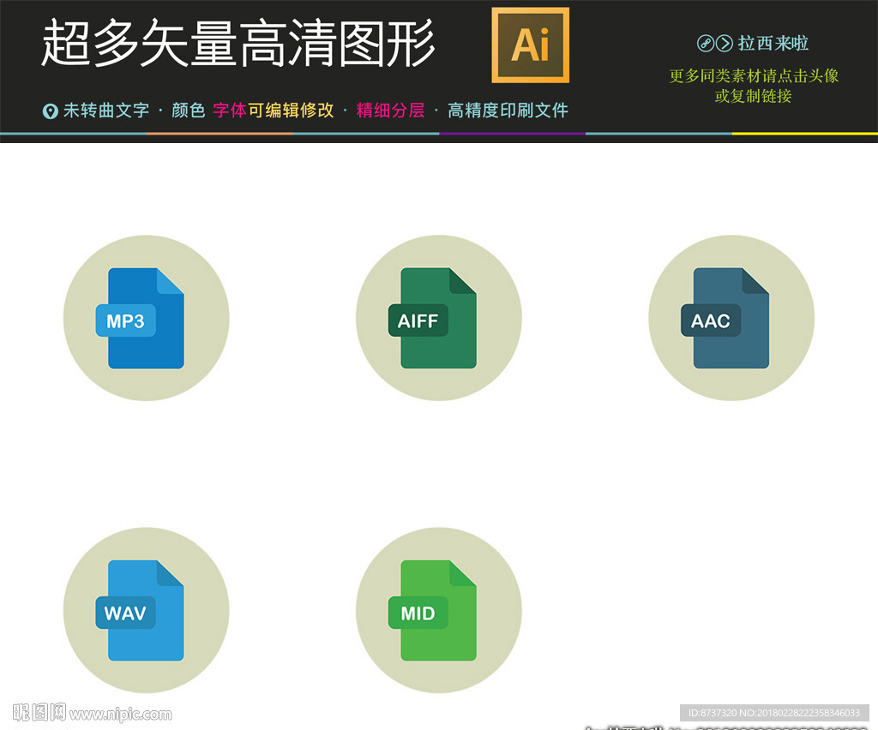Click the 更多同类素材请点击头像 text
The width and height of the screenshot is (878, 730).
754,76
